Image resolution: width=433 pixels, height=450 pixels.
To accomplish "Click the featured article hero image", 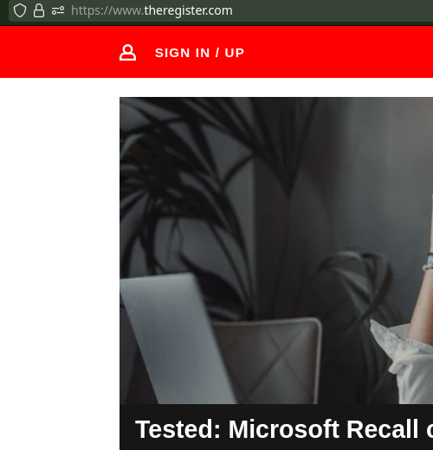I will [x=276, y=250].
